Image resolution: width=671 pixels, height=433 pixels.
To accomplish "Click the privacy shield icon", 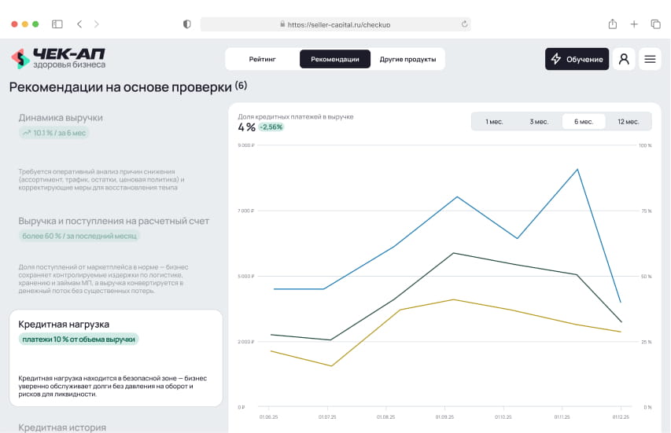I will pyautogui.click(x=186, y=24).
